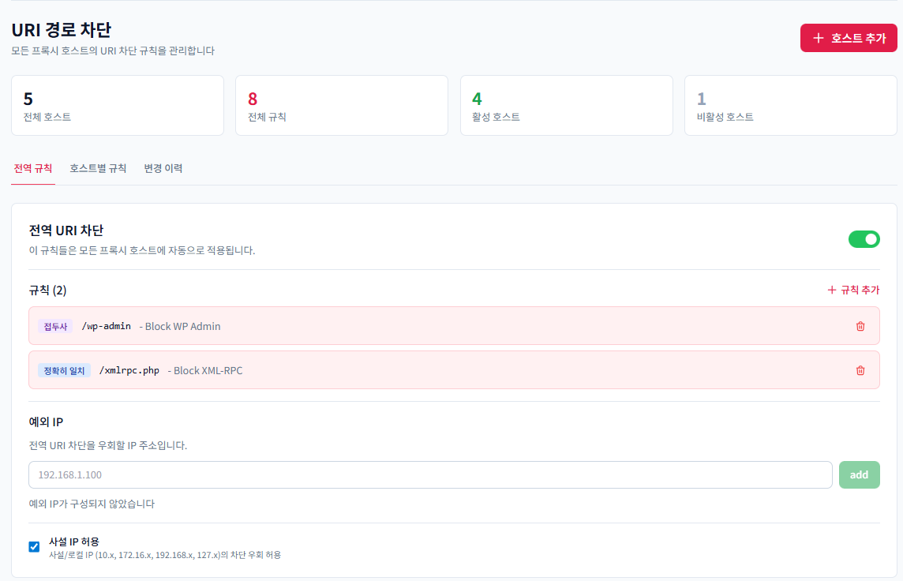Uncheck the 사설 IP 허용 checkbox
The image size is (903, 581).
tap(32, 546)
